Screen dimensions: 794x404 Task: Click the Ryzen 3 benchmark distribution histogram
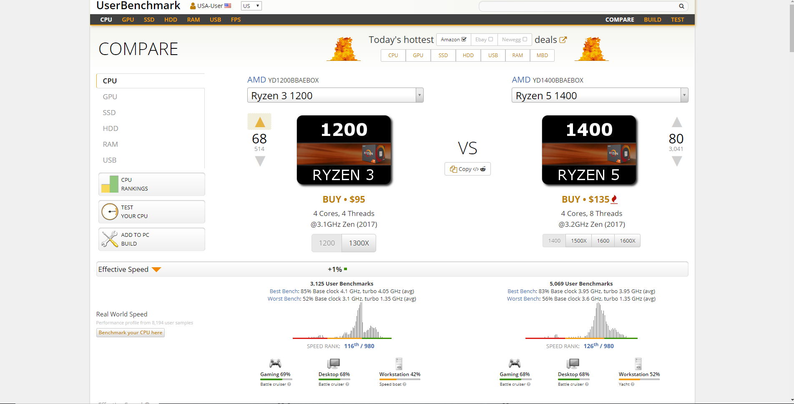click(342, 320)
